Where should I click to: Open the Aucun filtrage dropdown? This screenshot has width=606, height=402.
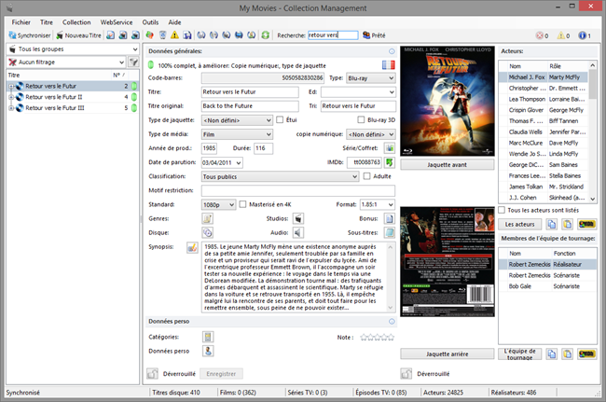click(x=67, y=62)
